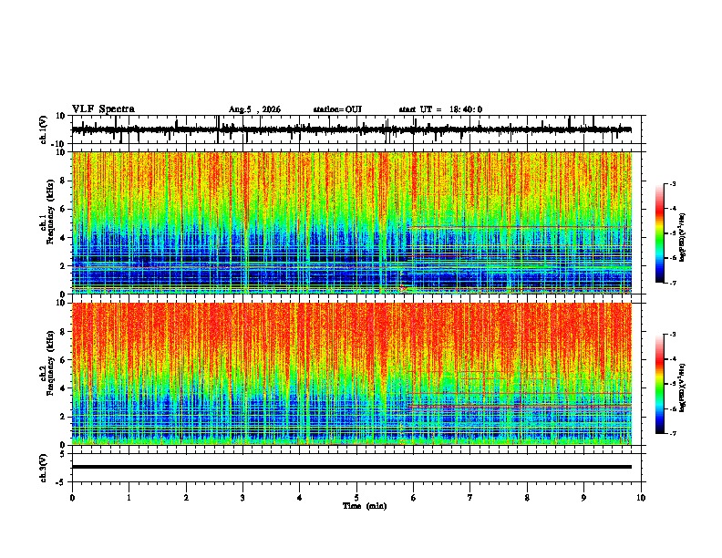Click time axis tick label "6"

coord(414,498)
